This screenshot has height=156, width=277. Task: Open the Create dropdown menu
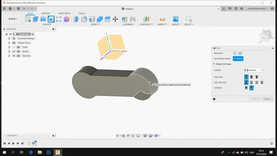(47, 24)
